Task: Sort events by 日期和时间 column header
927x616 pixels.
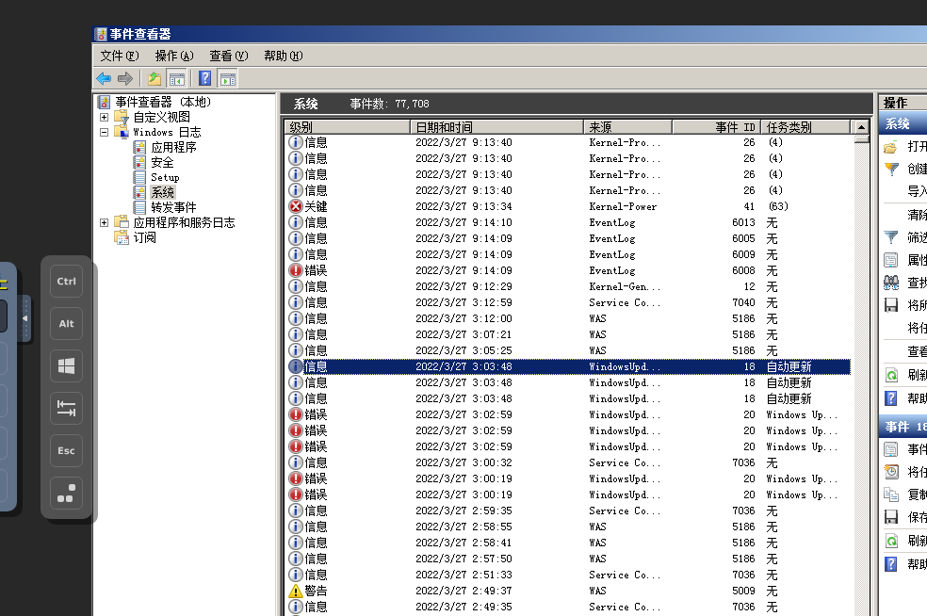Action: [496, 126]
